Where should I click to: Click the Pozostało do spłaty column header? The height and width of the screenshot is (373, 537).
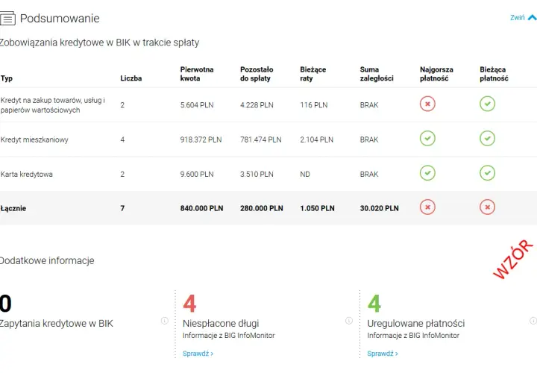[257, 74]
